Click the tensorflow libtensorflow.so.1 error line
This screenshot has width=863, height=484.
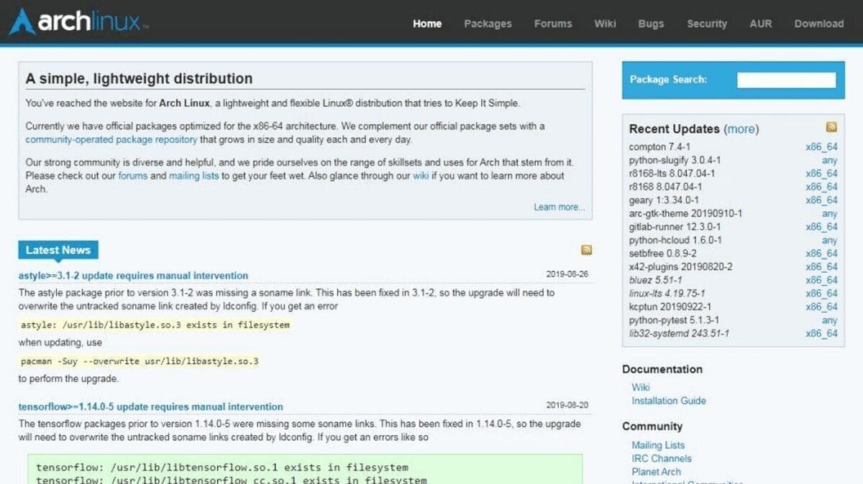(222, 467)
